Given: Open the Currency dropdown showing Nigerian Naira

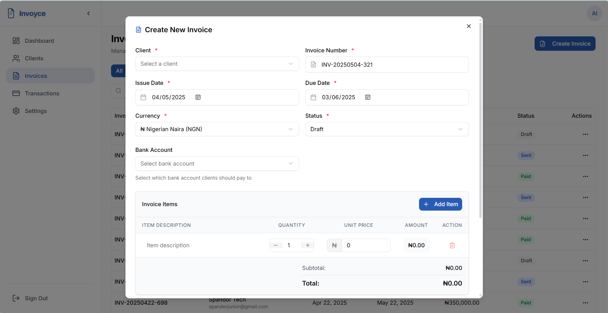Looking at the screenshot, I should click(217, 129).
